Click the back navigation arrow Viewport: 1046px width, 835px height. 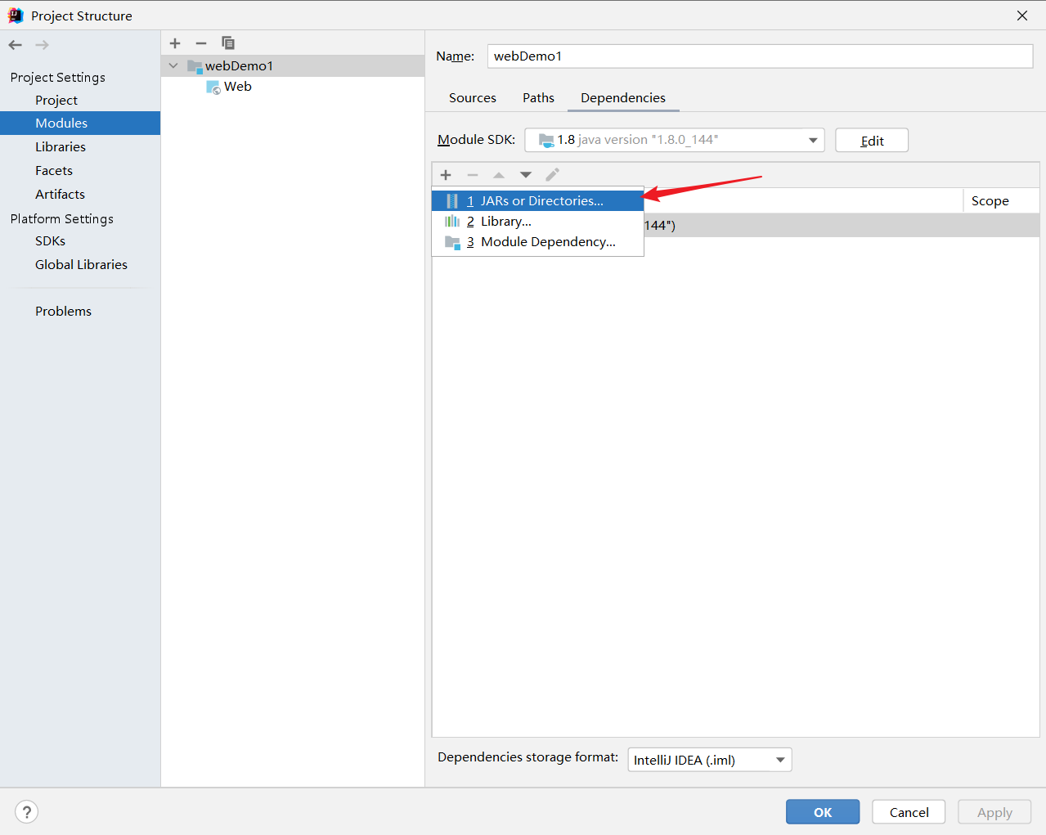coord(16,45)
